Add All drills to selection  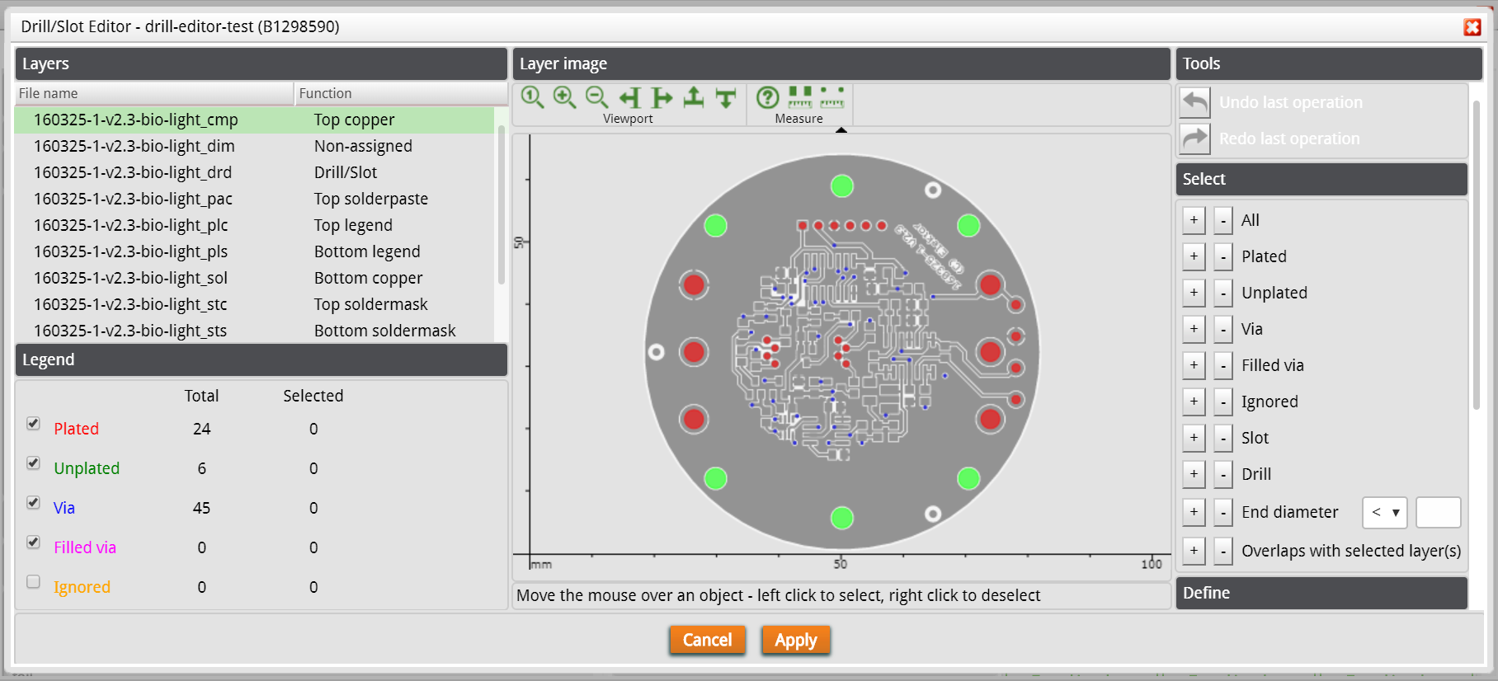(1194, 220)
